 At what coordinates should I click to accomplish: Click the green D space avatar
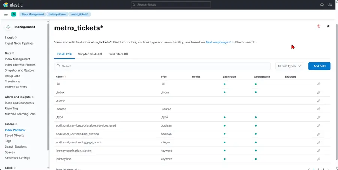pos(14,14)
